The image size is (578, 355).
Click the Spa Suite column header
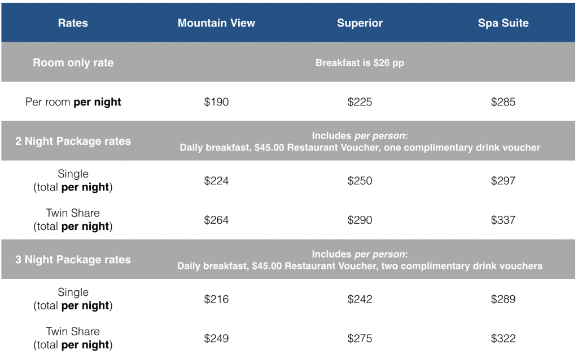tap(503, 23)
